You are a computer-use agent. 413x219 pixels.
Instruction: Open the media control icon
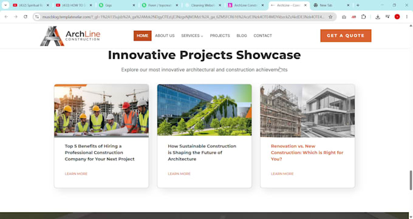click(x=387, y=17)
